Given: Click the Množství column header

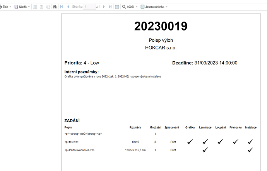Looking at the screenshot, I should click(x=155, y=127).
